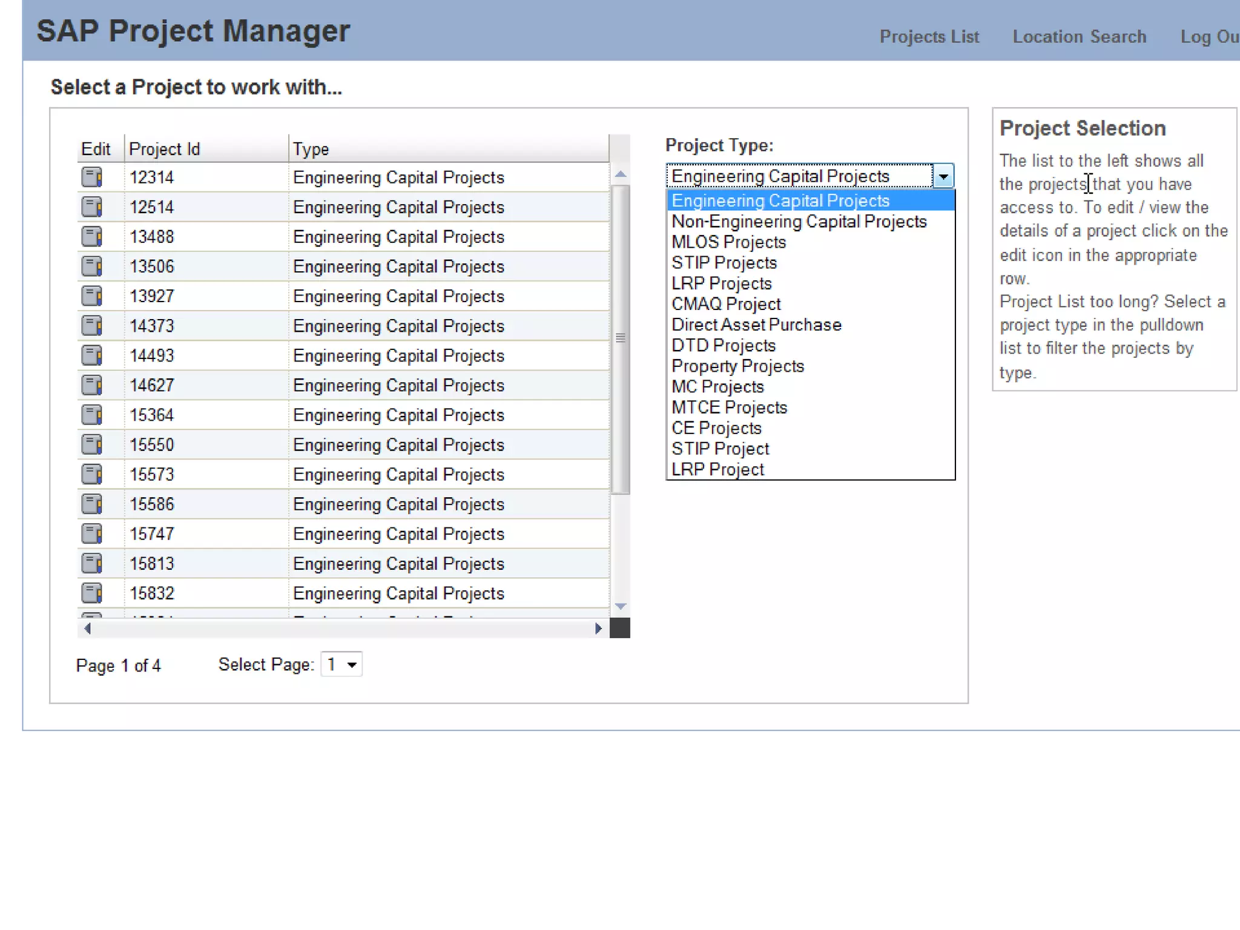The height and width of the screenshot is (930, 1240).
Task: Click edit icon for project 14493
Action: click(x=92, y=355)
